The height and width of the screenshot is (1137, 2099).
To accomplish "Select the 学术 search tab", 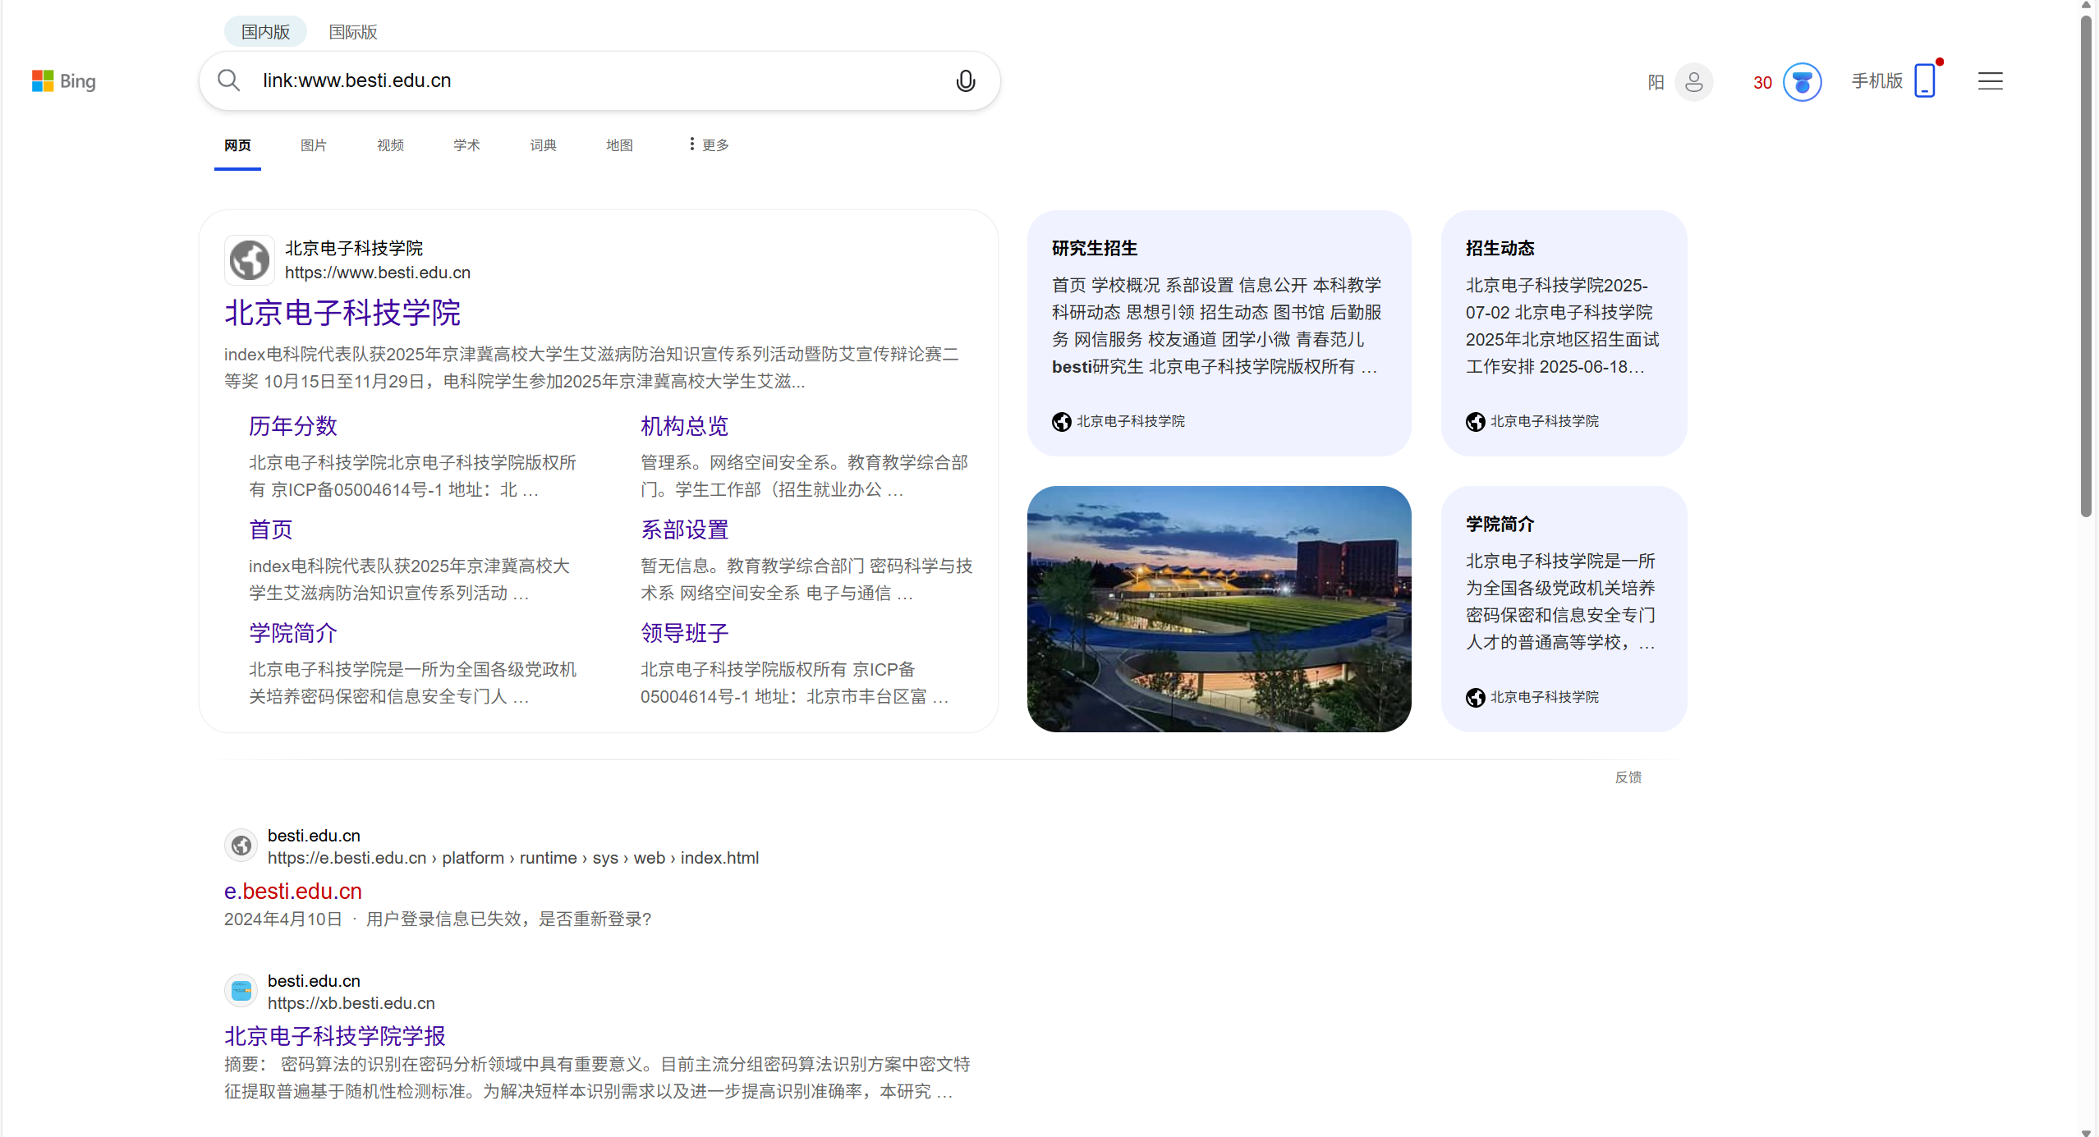I will point(466,145).
